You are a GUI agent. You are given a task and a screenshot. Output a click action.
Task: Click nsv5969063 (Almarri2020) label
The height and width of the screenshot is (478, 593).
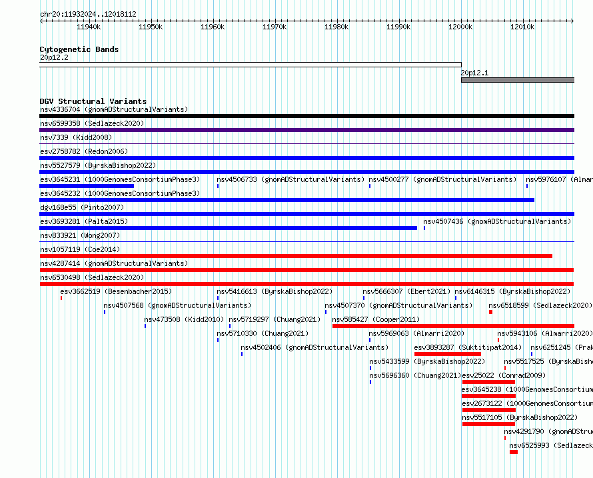tap(416, 334)
